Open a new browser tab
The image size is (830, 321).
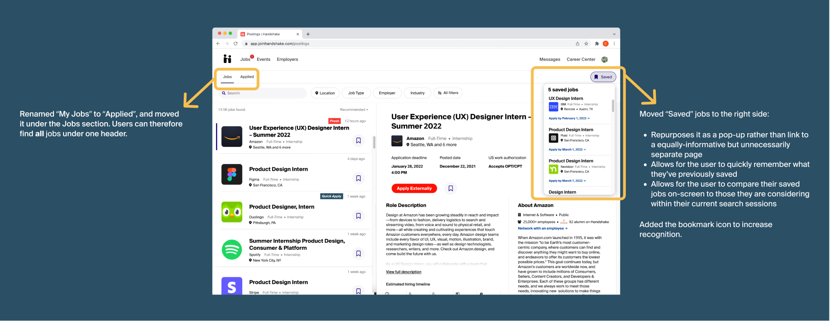308,34
